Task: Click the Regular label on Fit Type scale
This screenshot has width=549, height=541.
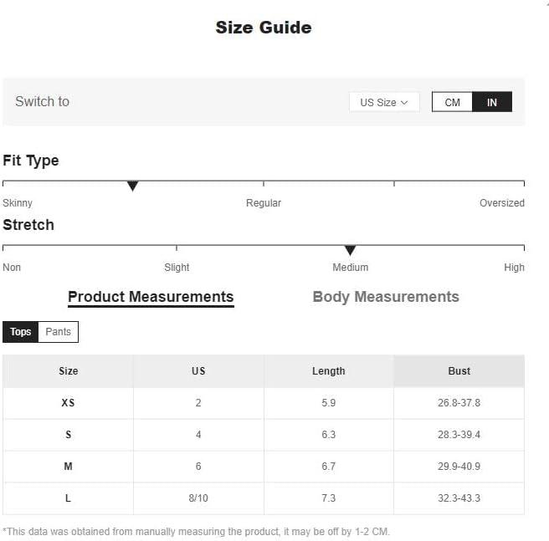Action: [x=264, y=203]
